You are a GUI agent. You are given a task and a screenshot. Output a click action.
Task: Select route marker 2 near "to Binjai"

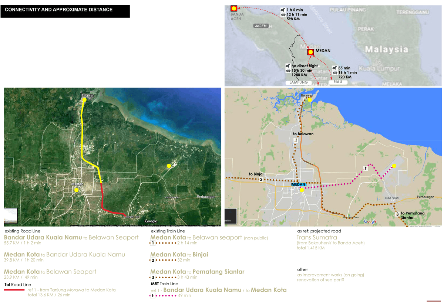261,180
